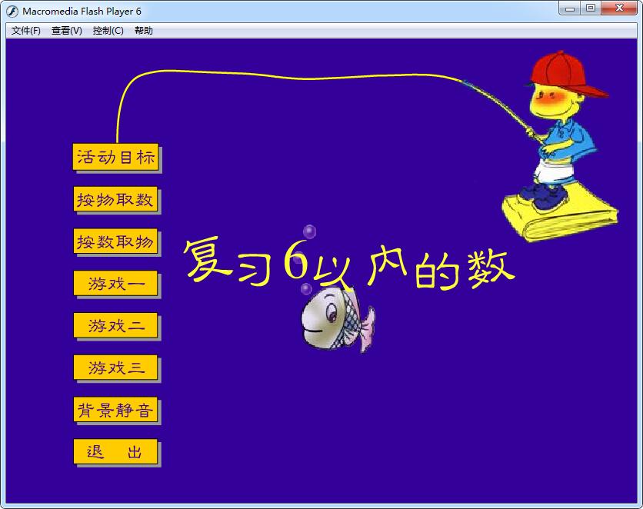The width and height of the screenshot is (643, 509).
Task: Minimize the Flash Player window
Action: 570,8
